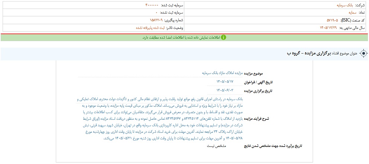Click the label شرح فرآیند مزایده
369x164 pixels.
click(256, 119)
